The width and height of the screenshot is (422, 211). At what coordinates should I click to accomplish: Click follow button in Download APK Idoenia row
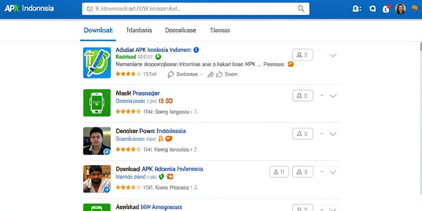(x=302, y=172)
